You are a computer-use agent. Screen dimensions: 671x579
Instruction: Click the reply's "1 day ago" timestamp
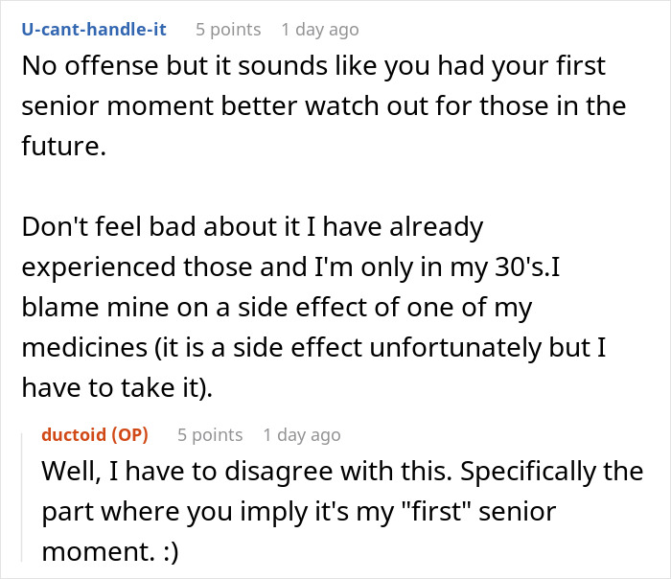tap(302, 435)
